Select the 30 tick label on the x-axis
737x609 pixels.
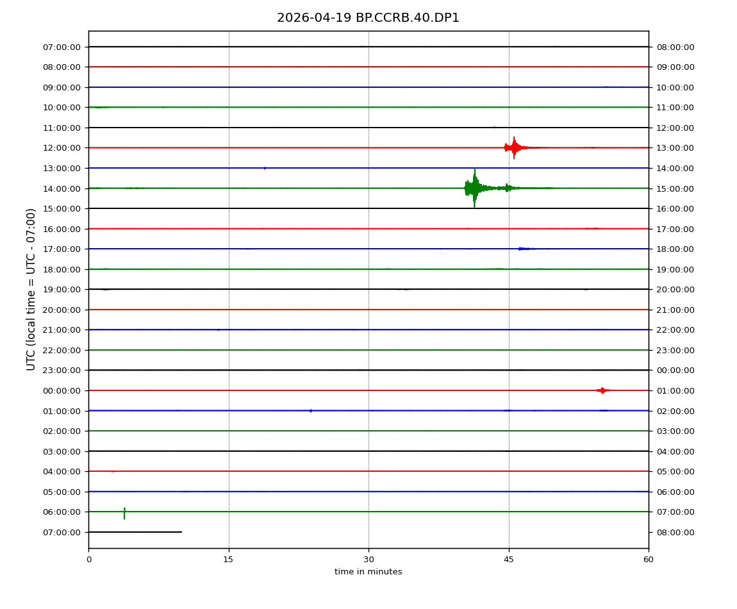click(369, 560)
